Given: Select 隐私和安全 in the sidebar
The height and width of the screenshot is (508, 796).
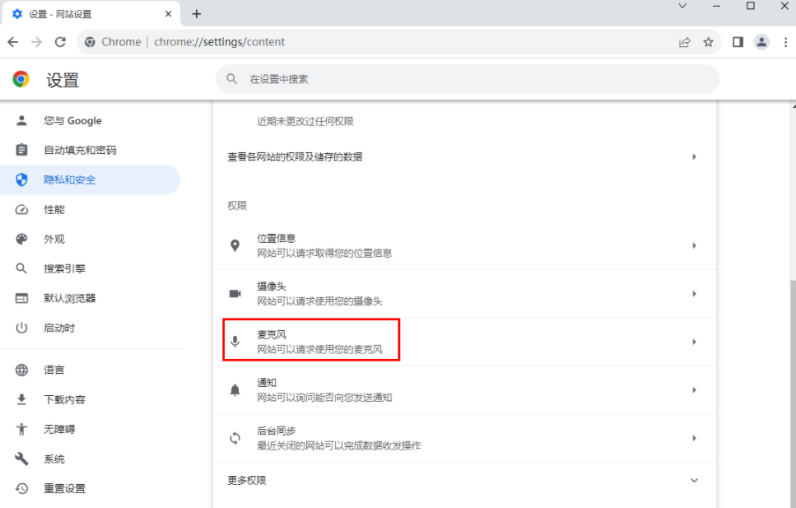Looking at the screenshot, I should tap(90, 179).
